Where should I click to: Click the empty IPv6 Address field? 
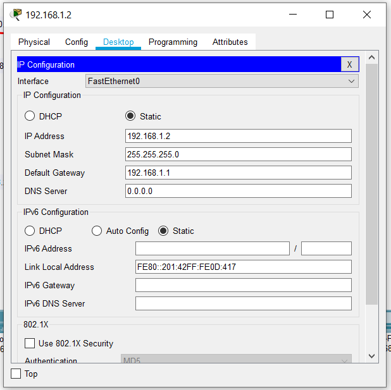click(x=213, y=248)
